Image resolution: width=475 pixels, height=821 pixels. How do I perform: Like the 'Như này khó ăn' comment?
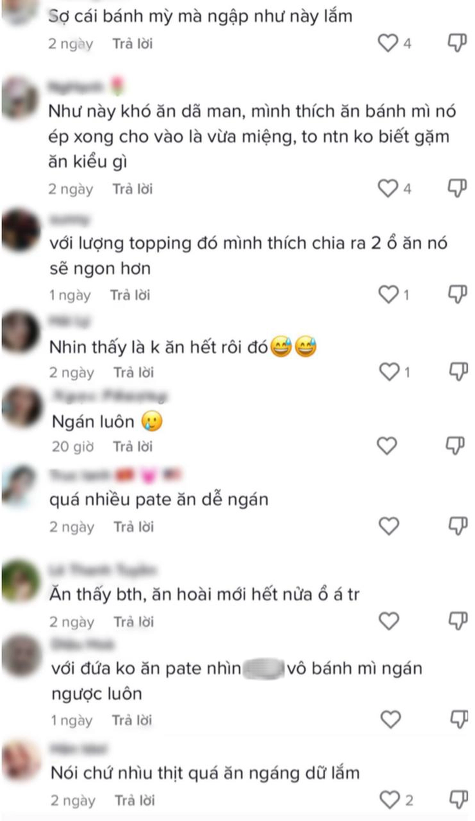388,188
